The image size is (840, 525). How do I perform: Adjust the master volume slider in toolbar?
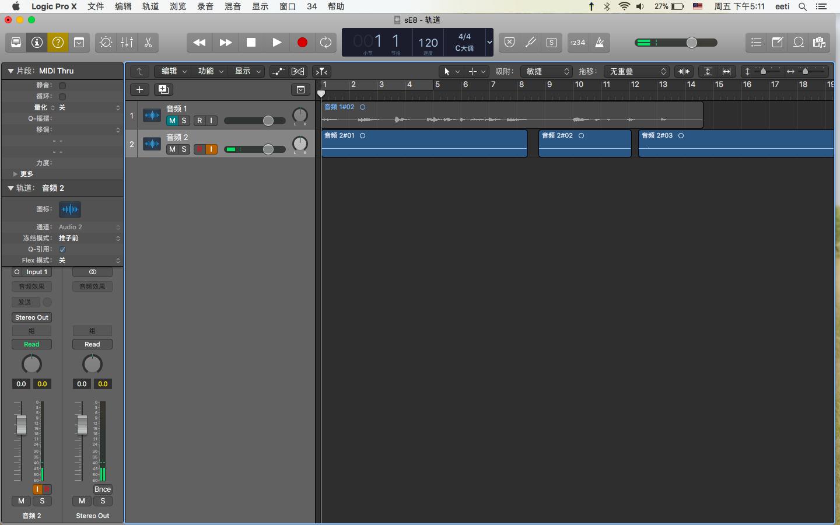(692, 43)
